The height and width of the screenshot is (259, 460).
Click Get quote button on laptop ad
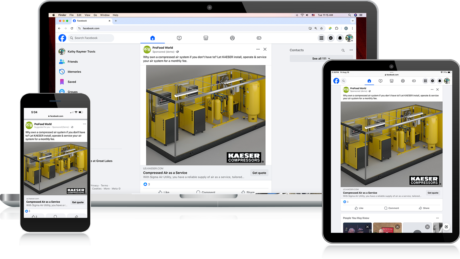click(x=259, y=173)
